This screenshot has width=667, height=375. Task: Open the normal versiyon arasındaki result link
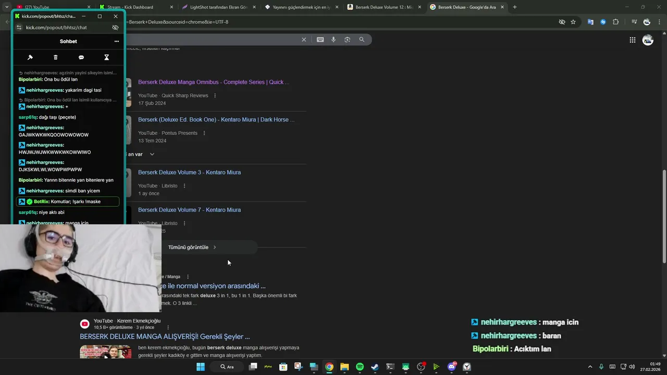(x=214, y=285)
